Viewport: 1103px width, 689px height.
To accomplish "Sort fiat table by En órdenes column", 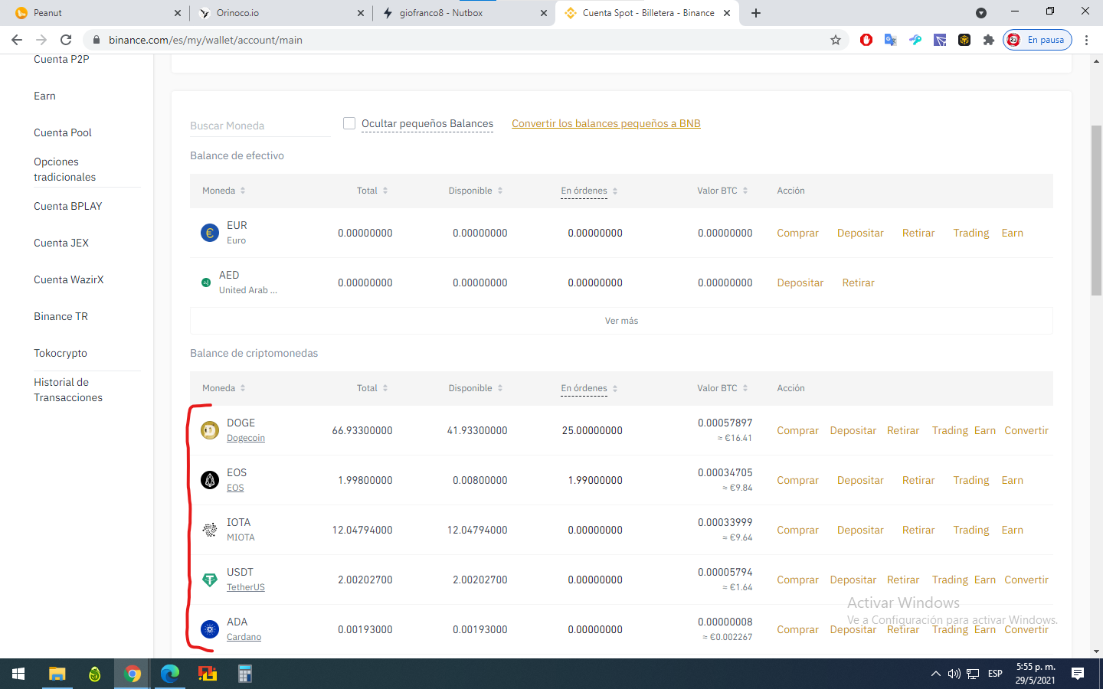I will (589, 191).
